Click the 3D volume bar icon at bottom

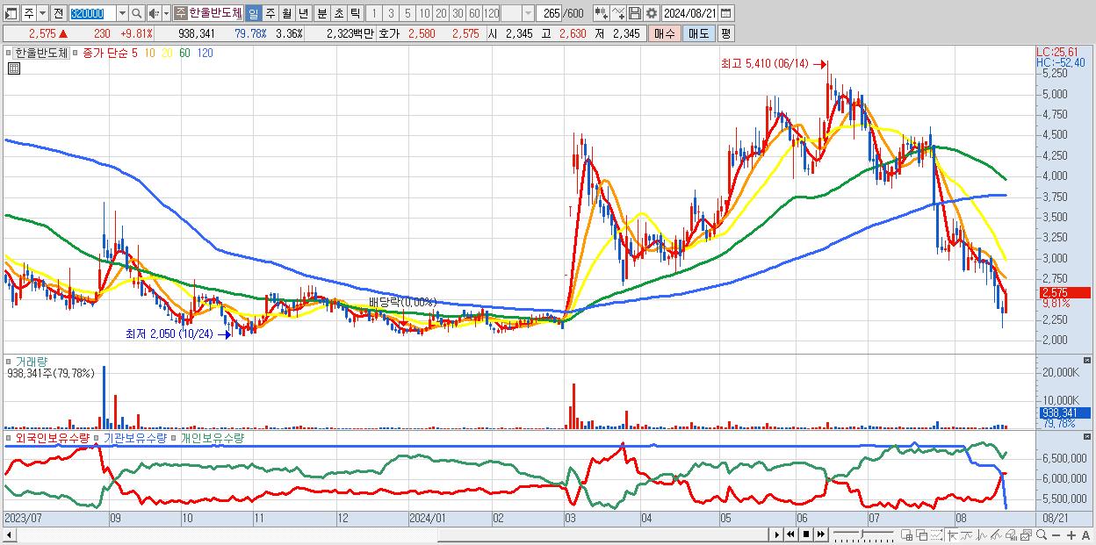[1011, 534]
